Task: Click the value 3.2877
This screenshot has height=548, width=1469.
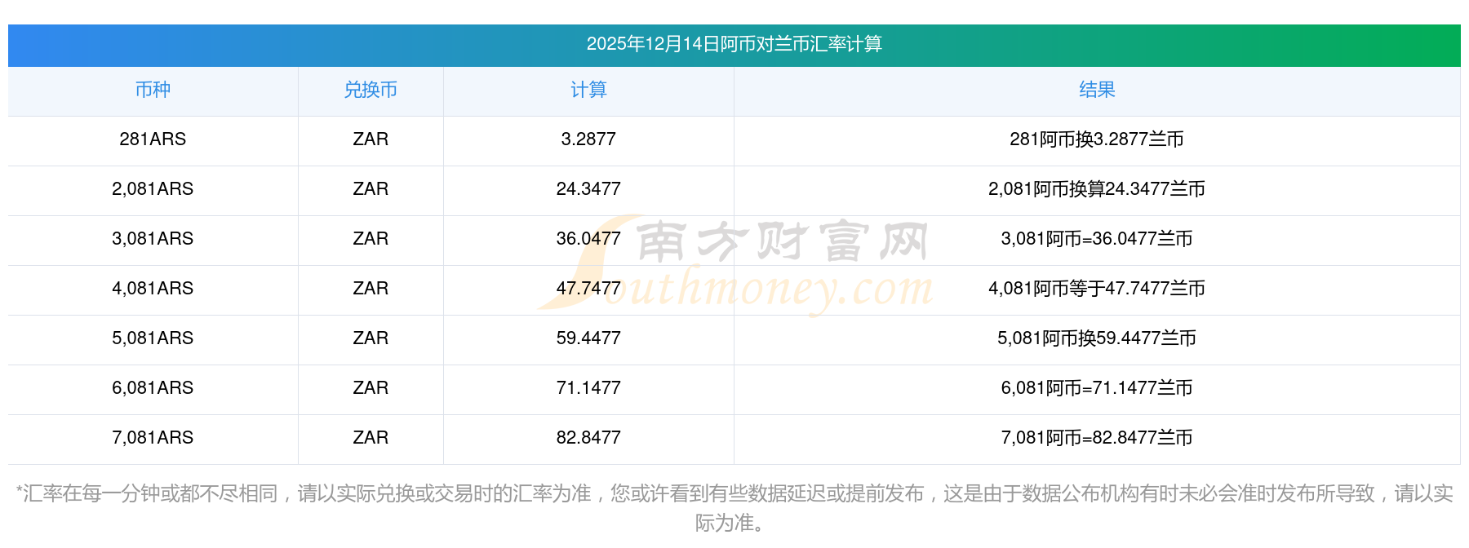Action: (x=588, y=139)
